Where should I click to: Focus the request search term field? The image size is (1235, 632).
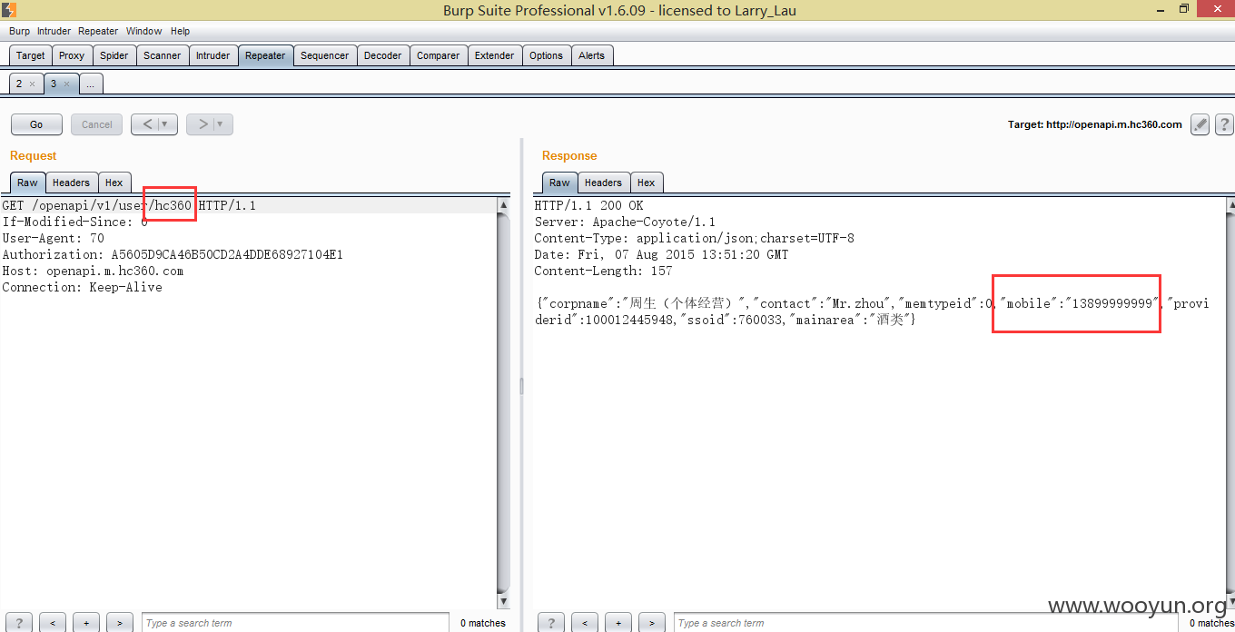(295, 623)
